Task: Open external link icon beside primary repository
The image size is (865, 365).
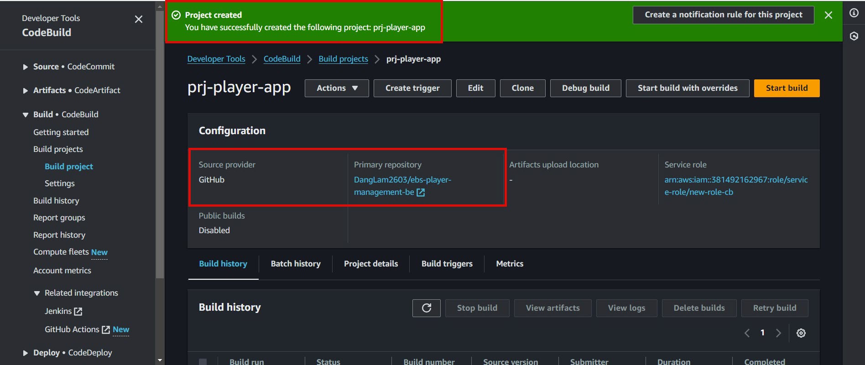Action: click(x=421, y=193)
